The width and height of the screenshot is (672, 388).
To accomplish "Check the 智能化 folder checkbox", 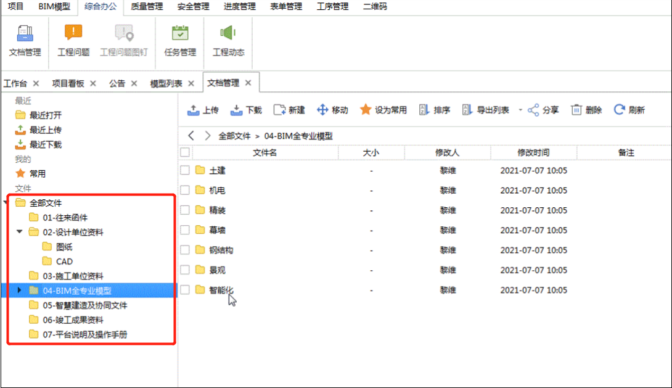I will [x=185, y=289].
